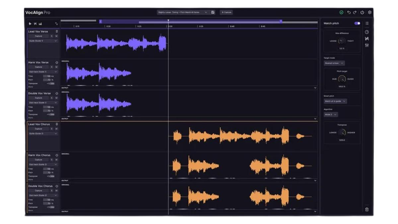The width and height of the screenshot is (398, 224).
Task: Open the preset dropdown in top bar
Action: (183, 12)
